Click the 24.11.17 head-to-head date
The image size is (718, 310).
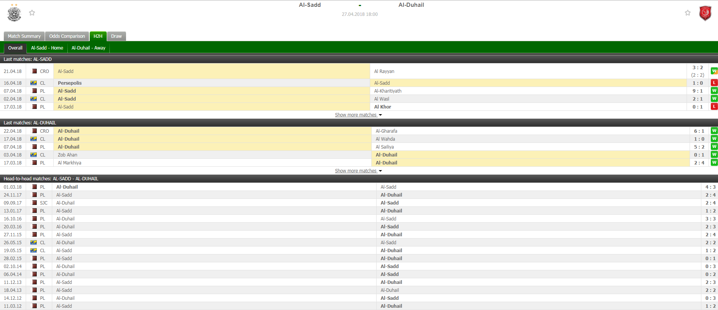coord(13,195)
